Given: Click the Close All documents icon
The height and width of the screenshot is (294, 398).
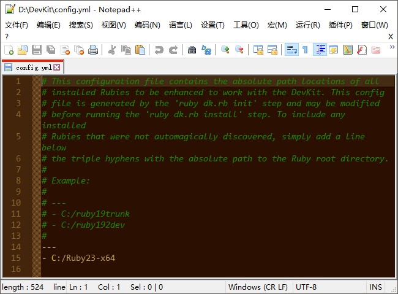Looking at the screenshot, I should (x=79, y=50).
